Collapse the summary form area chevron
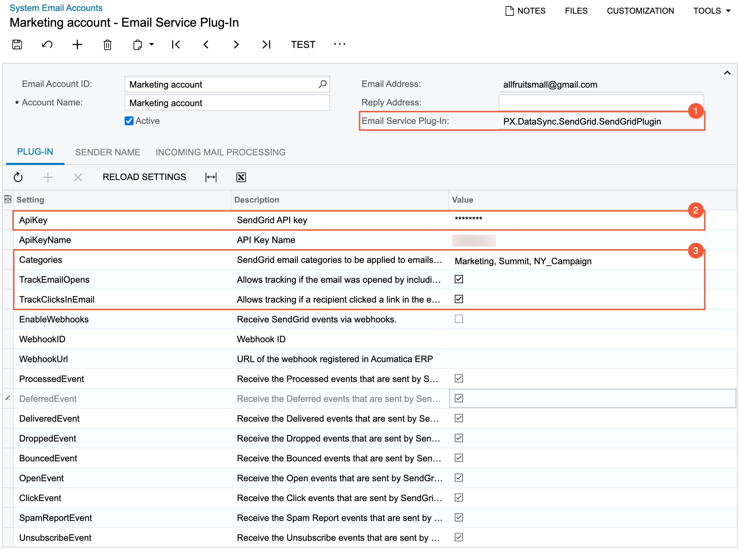 click(x=727, y=73)
